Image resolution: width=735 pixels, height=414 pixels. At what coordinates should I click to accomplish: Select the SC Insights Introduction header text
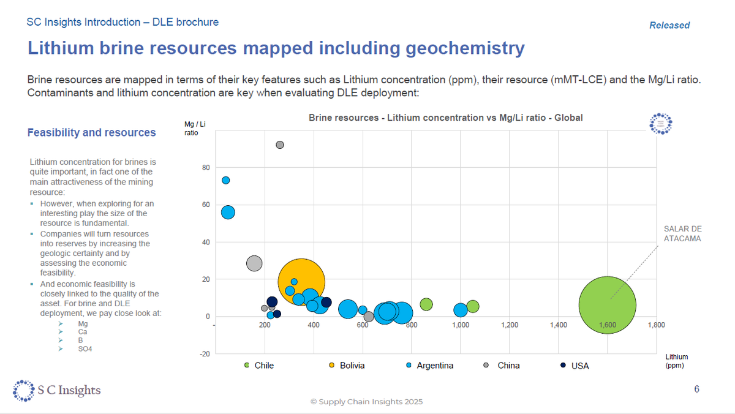[x=122, y=22]
